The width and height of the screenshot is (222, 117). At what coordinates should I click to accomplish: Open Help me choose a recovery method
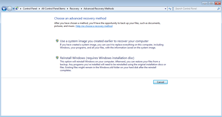point(94,26)
